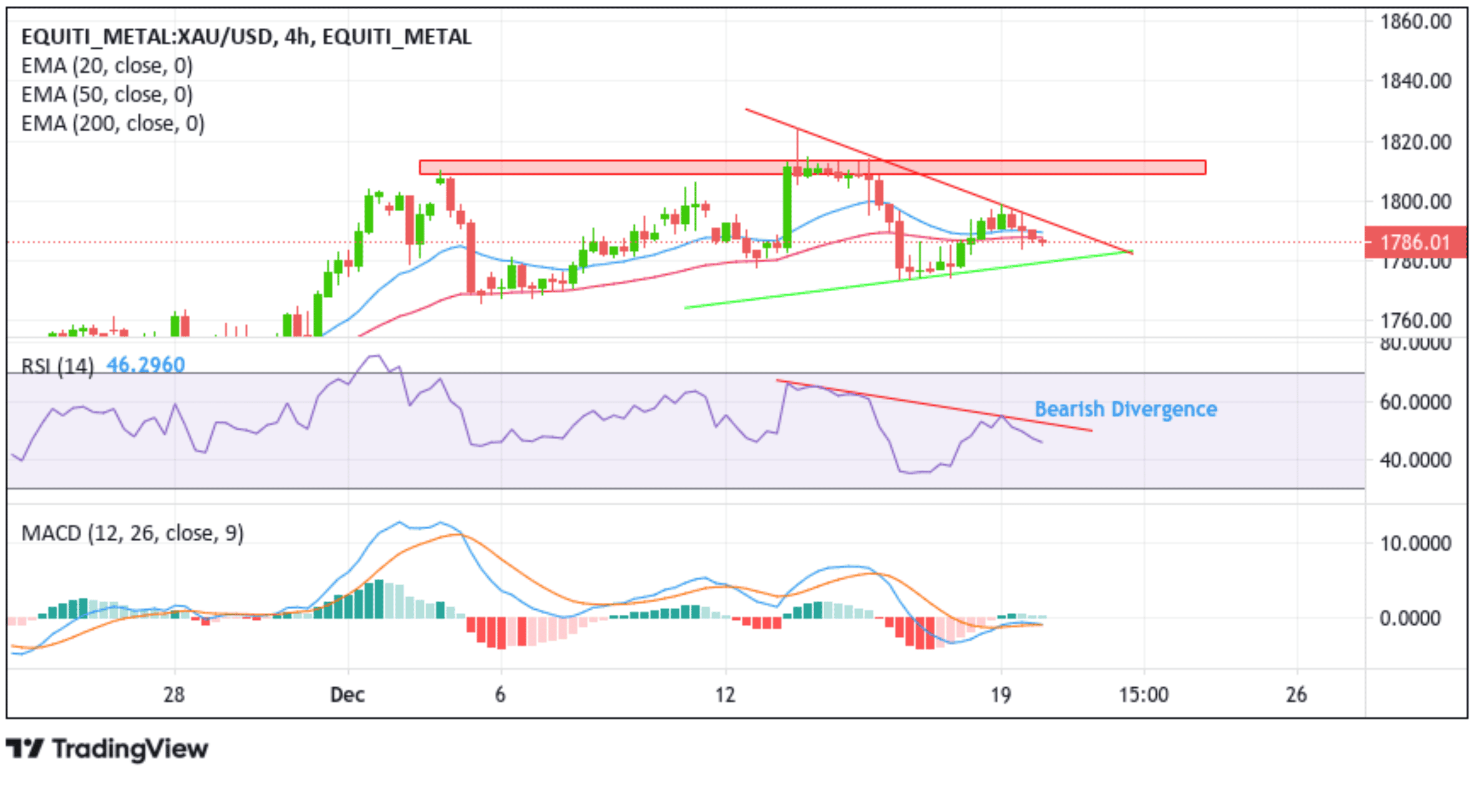
Task: Click the TradingView logo icon
Action: click(x=25, y=748)
